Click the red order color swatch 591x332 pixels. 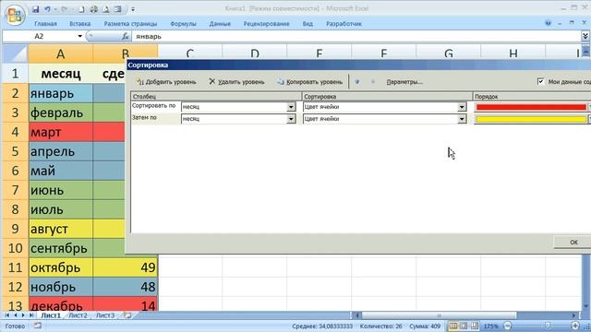pyautogui.click(x=531, y=107)
